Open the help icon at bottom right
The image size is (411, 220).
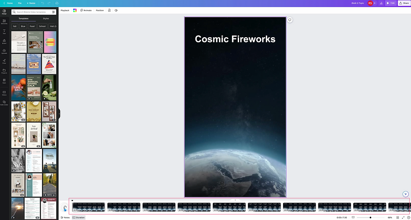coord(408,217)
